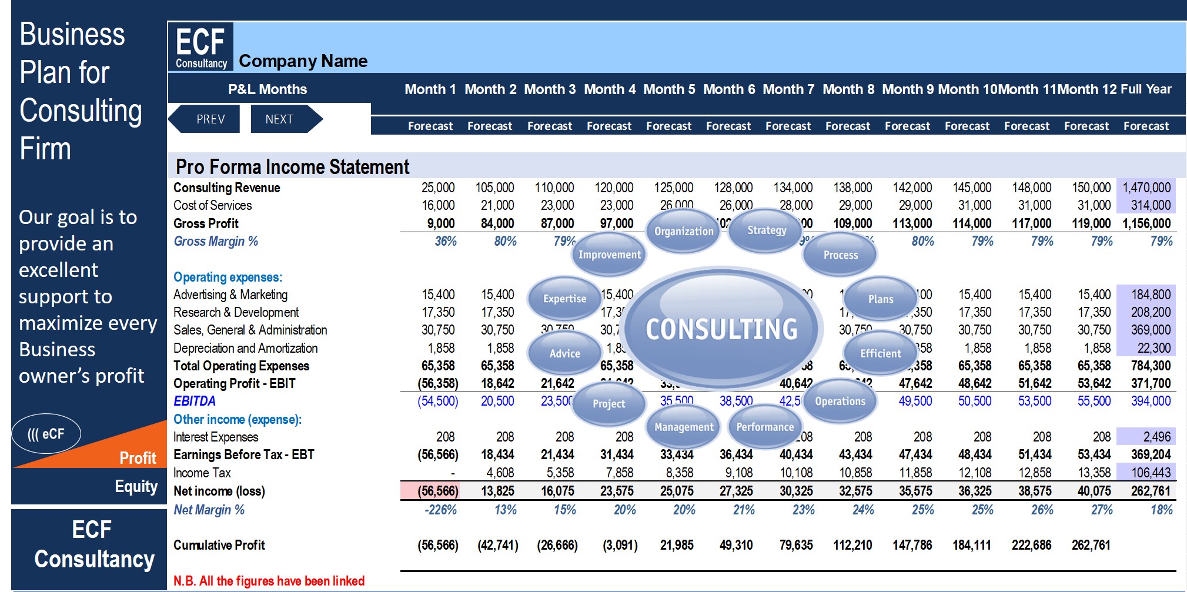
Task: Click the Full Year net income 262,761
Action: point(1151,491)
